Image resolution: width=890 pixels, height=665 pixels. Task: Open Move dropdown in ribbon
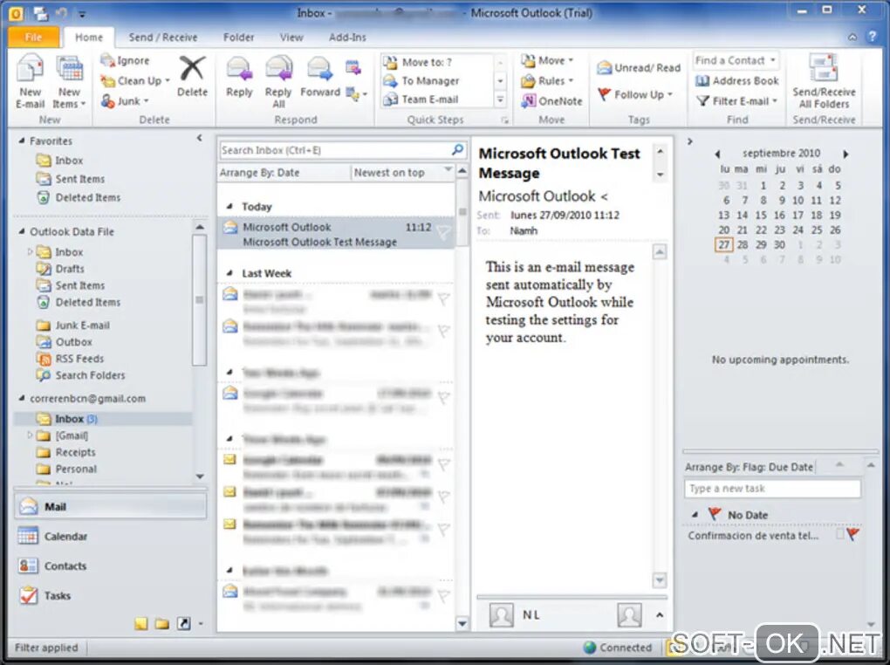click(x=547, y=60)
